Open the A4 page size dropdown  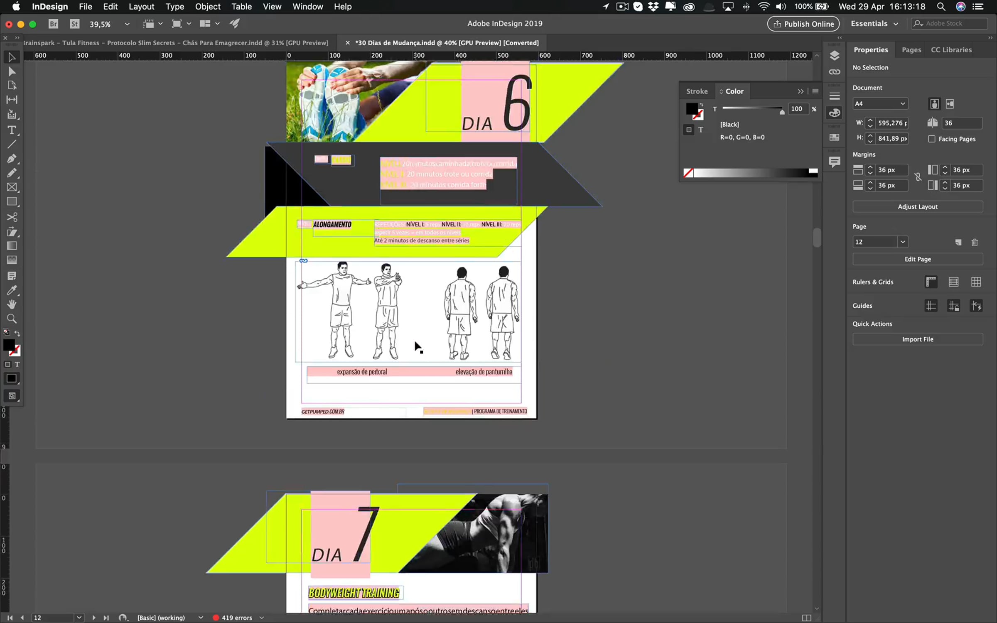pyautogui.click(x=880, y=104)
